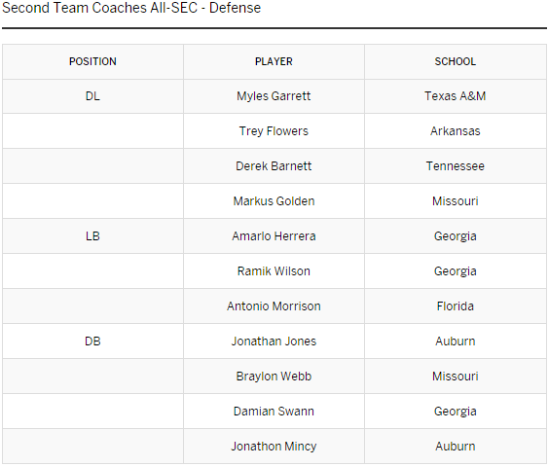549x467 pixels.
Task: Select the Amarlo Herrera cell
Action: click(274, 236)
